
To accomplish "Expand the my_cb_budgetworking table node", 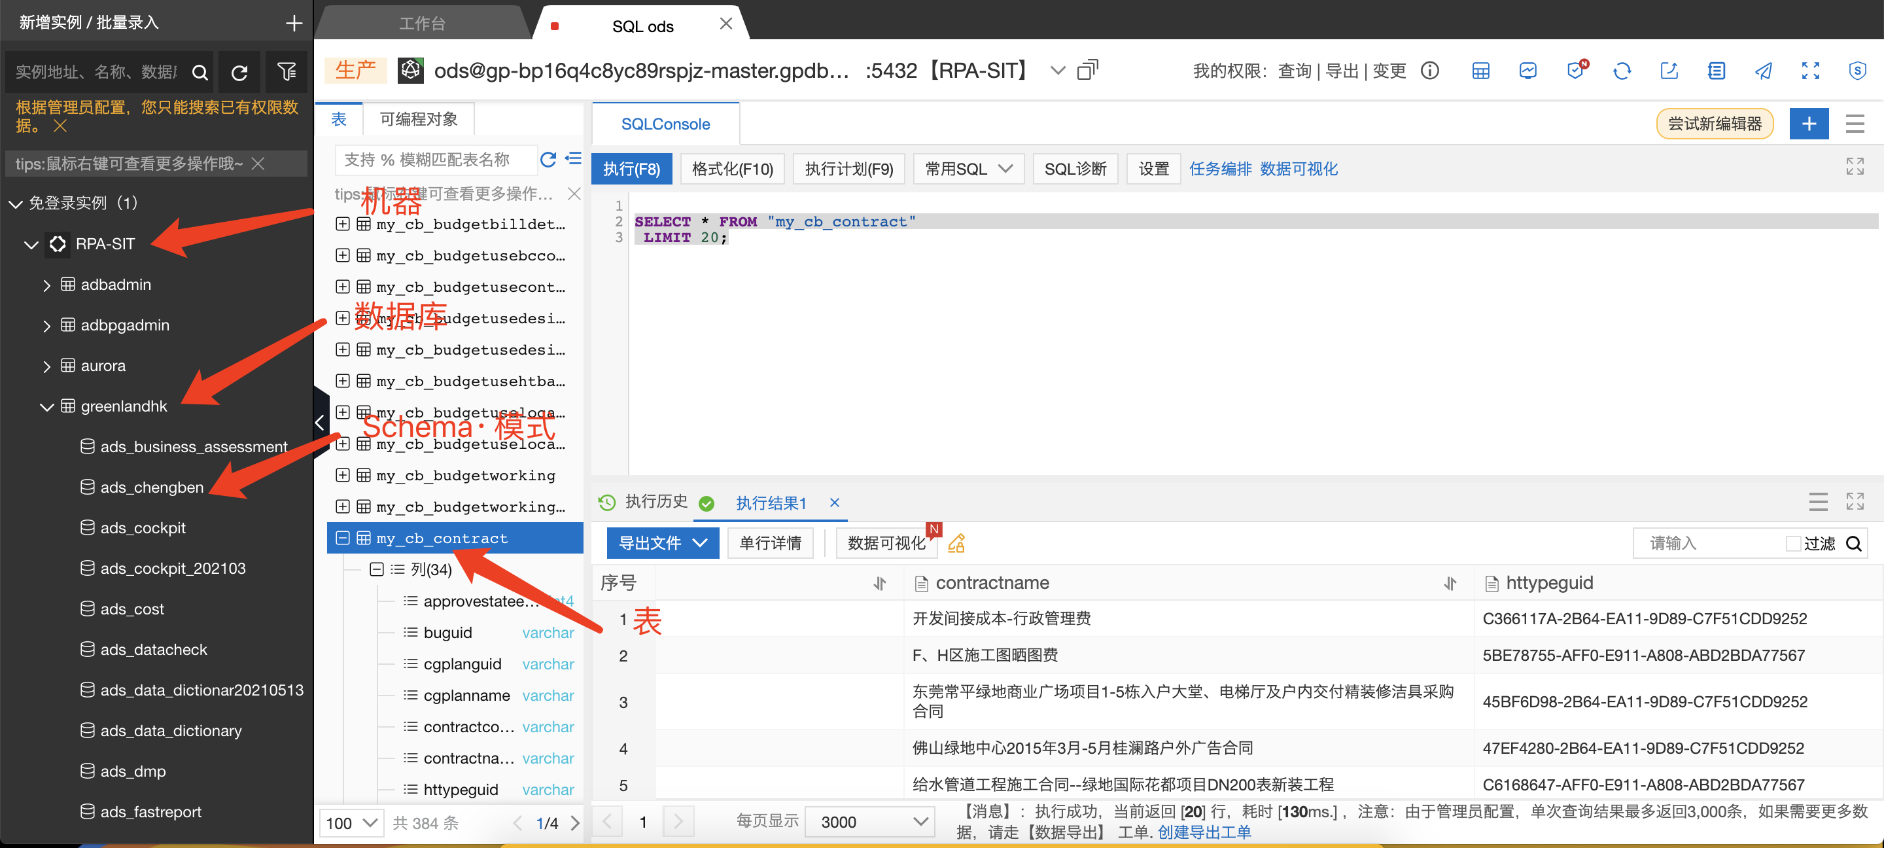I will 342,475.
